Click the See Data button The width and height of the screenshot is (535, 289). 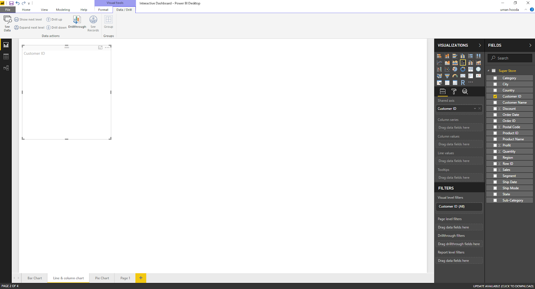pyautogui.click(x=7, y=23)
